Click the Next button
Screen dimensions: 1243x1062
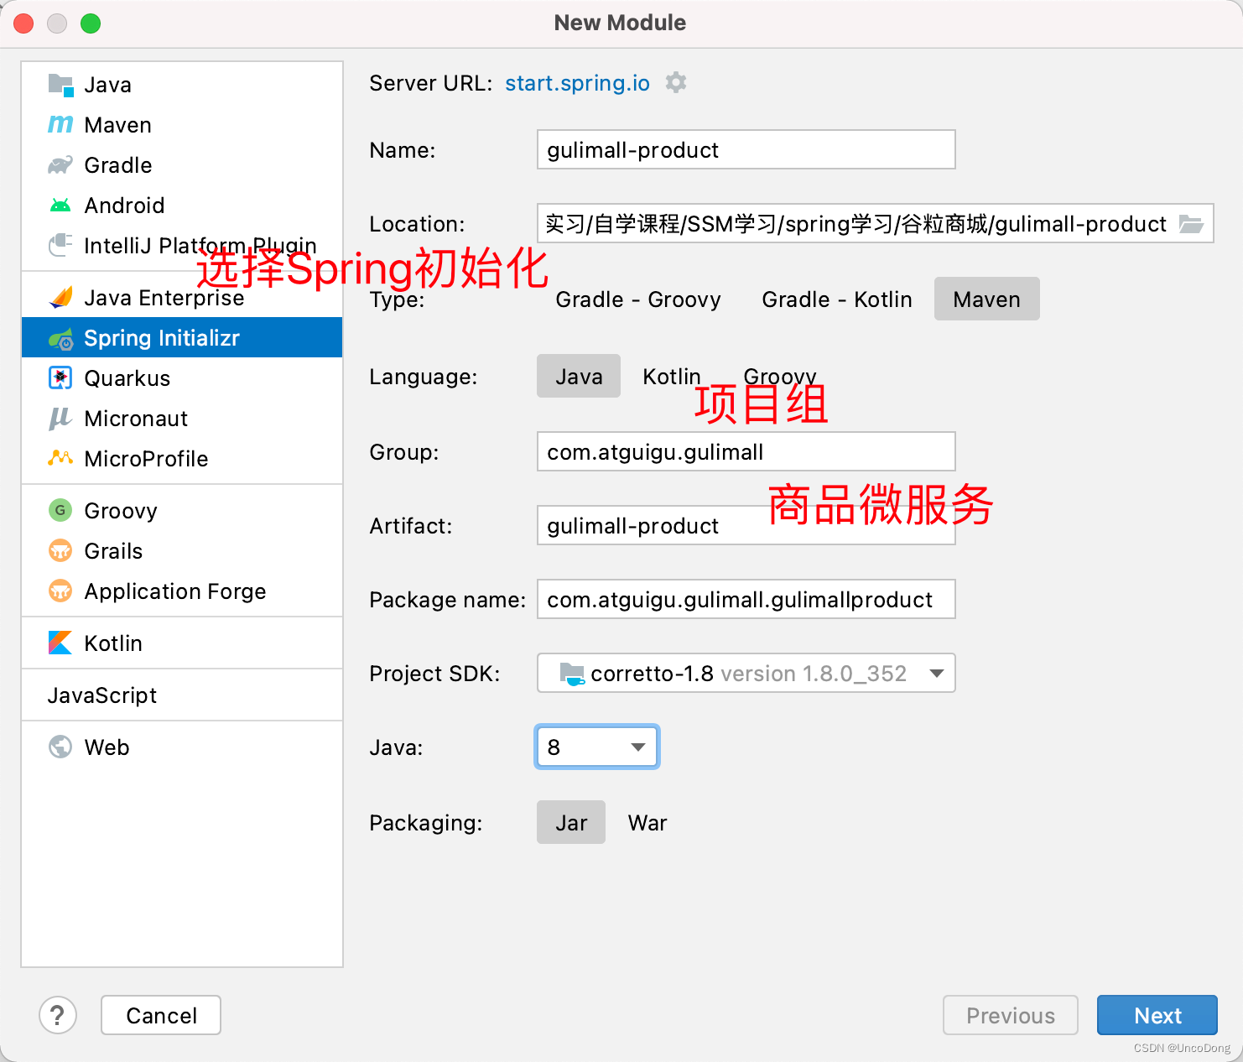click(1157, 1015)
